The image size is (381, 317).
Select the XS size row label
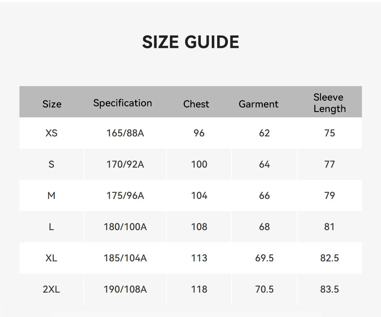(51, 133)
